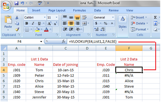Activate the Format Painter brush

(x=17, y=29)
